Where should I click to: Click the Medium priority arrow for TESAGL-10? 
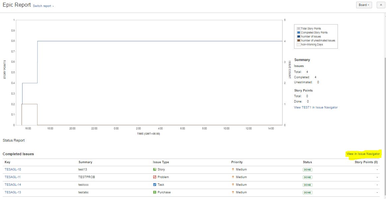[x=233, y=169]
